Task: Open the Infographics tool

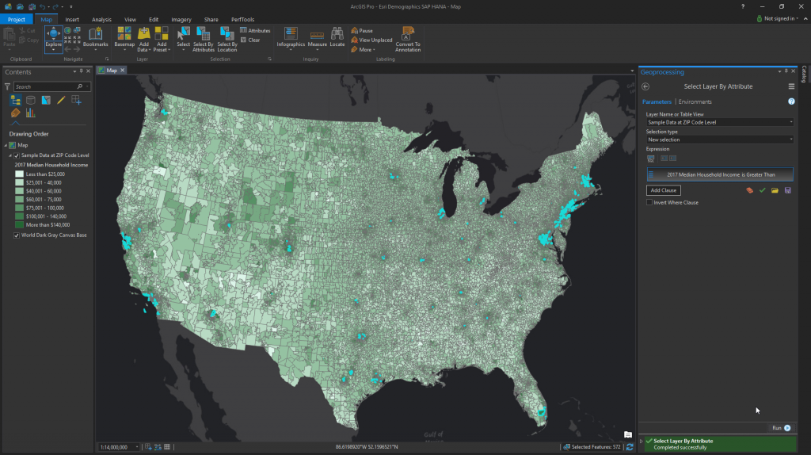Action: 291,38
